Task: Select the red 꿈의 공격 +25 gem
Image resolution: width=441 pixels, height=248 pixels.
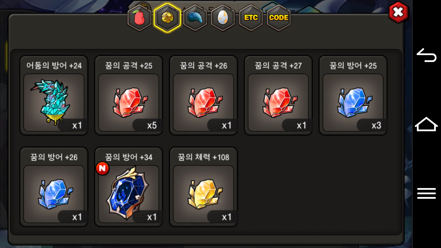Action: pyautogui.click(x=129, y=95)
